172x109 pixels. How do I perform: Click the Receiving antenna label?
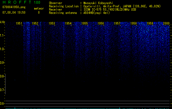coord(63,13)
